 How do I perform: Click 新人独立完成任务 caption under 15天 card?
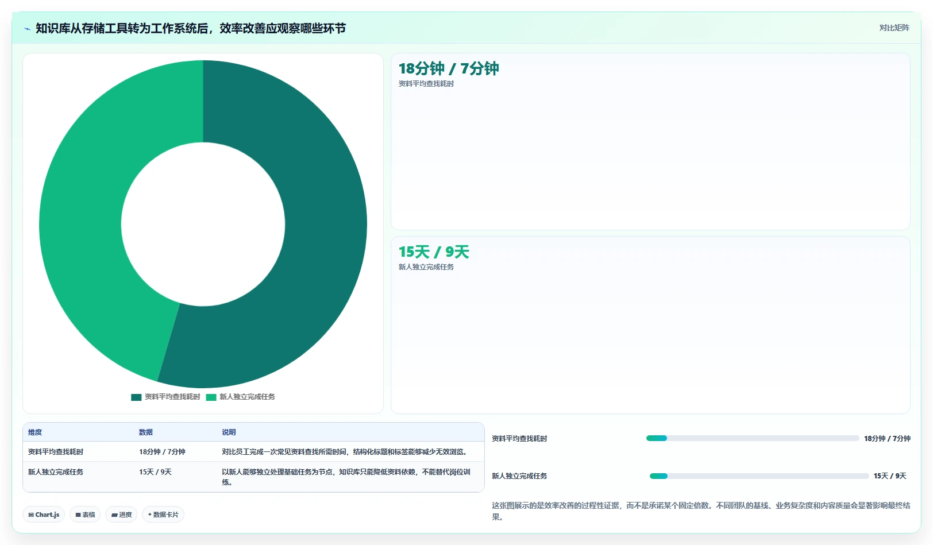tap(426, 267)
